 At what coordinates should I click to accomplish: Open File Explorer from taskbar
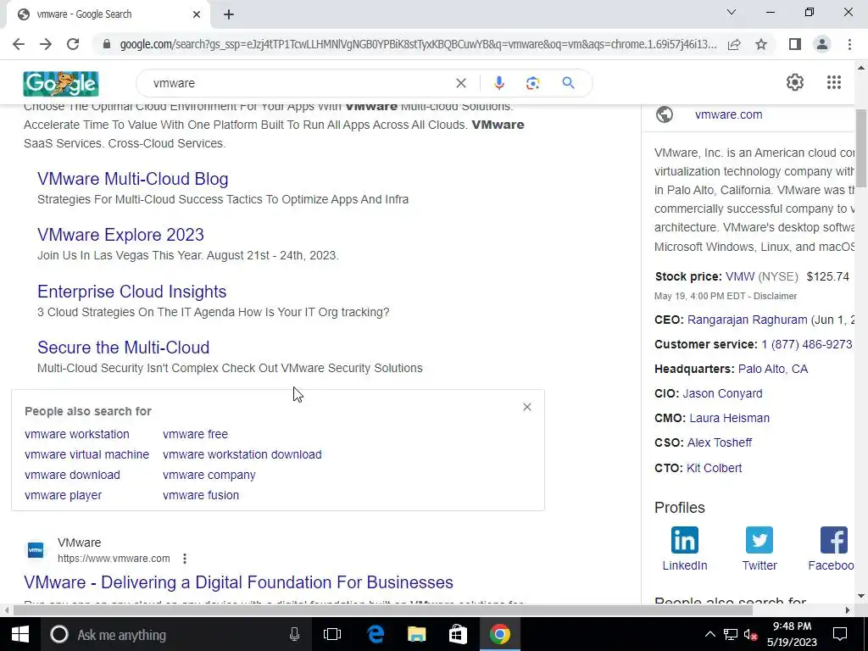click(x=417, y=634)
